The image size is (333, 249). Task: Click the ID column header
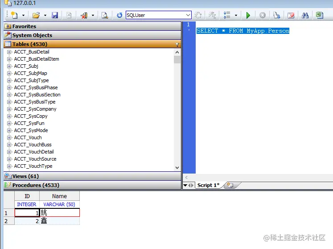[x=27, y=196]
